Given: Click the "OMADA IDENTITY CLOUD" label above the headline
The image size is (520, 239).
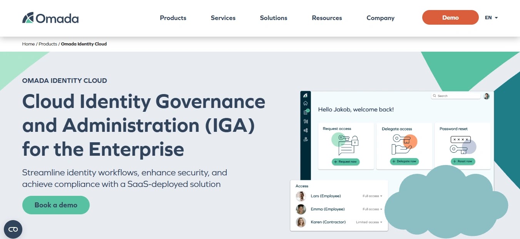Looking at the screenshot, I should click(65, 81).
